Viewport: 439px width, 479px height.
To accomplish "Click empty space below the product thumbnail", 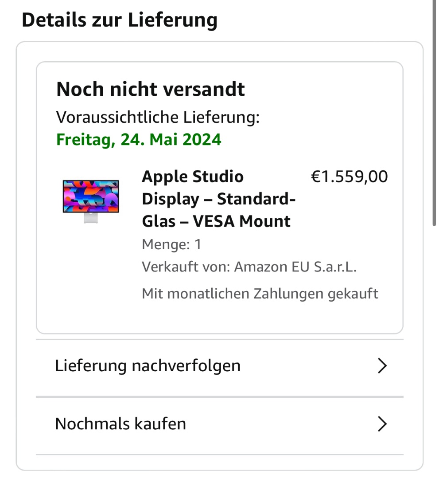I will [x=91, y=275].
